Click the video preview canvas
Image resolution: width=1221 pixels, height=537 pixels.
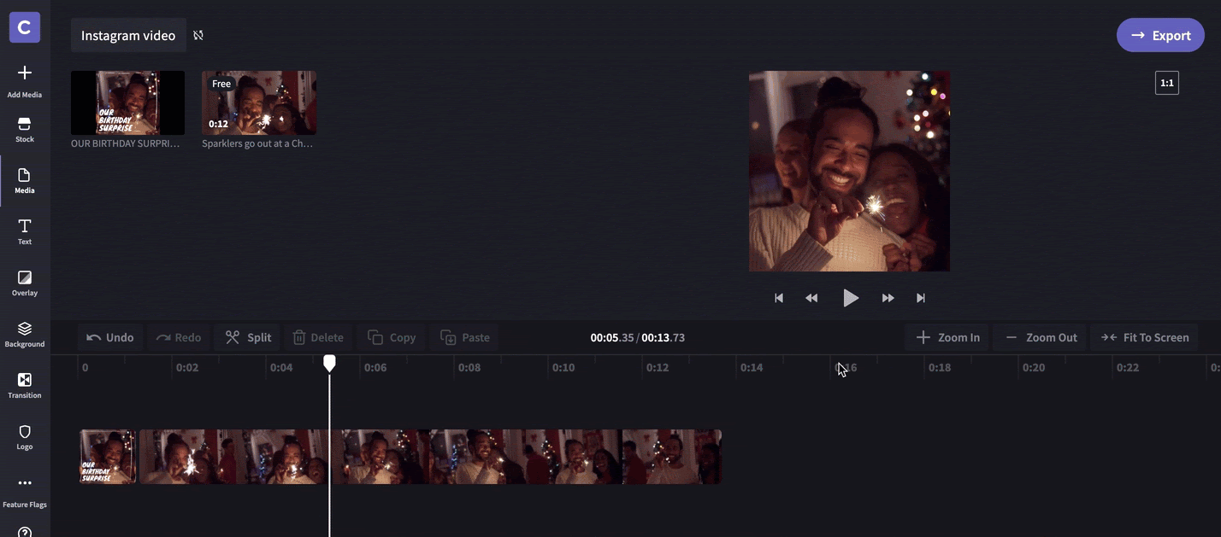849,171
